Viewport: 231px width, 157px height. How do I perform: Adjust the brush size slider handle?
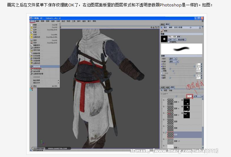coord(176,64)
